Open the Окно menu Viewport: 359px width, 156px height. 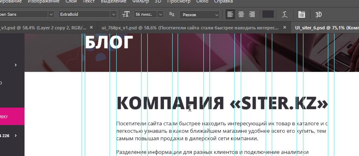coord(202,1)
